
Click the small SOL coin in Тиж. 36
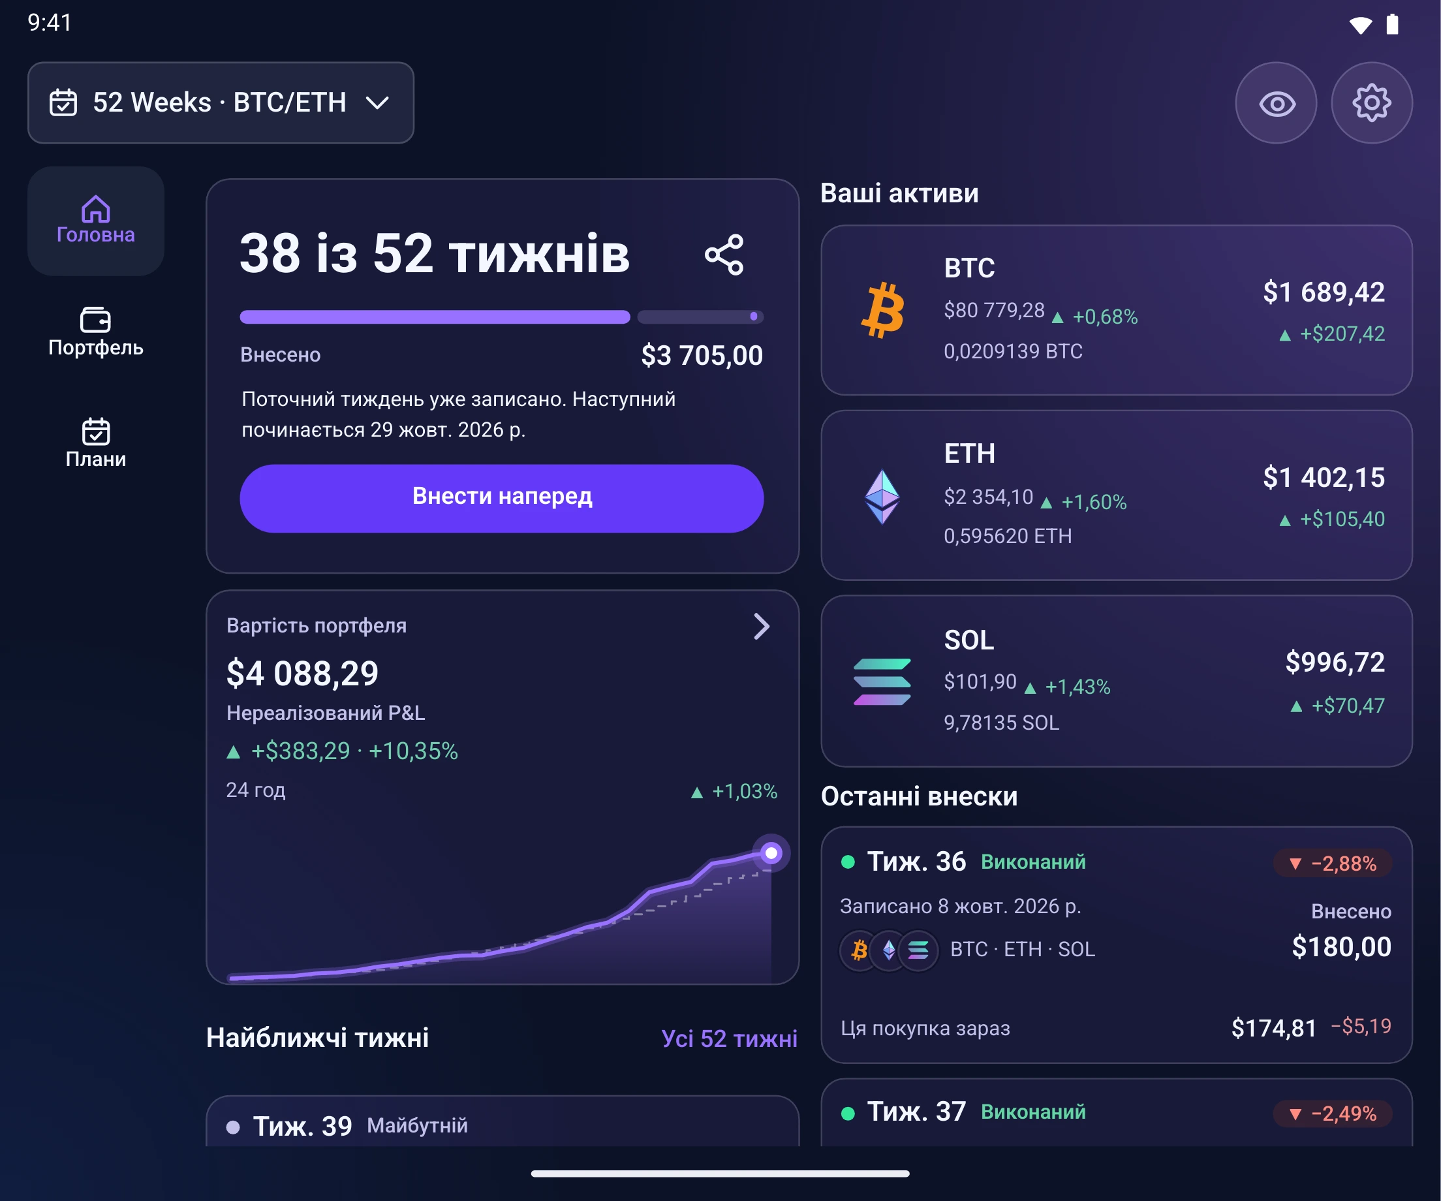918,950
